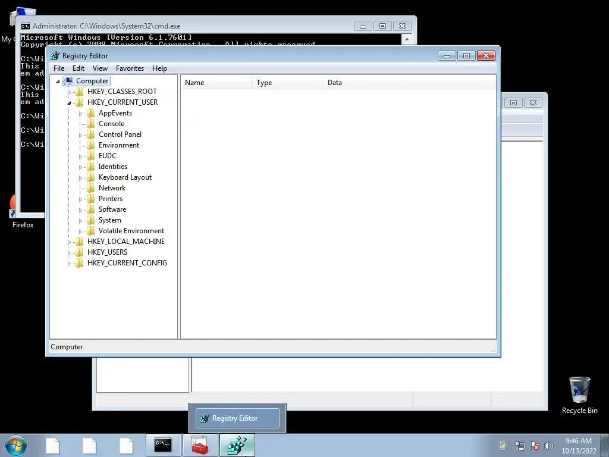Screen dimensions: 609x457
Task: Open the Action Center flag tray icon
Action: click(535, 446)
